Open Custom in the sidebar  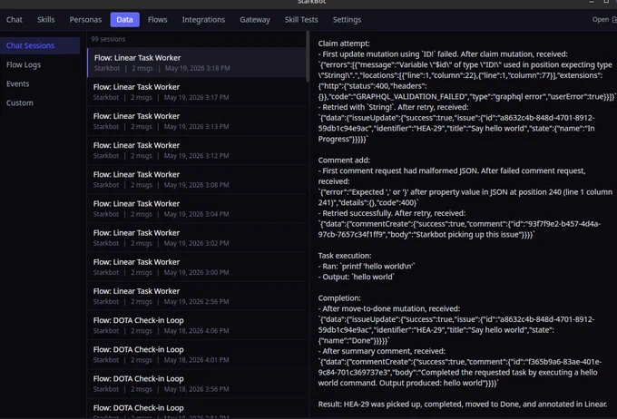coord(40,102)
